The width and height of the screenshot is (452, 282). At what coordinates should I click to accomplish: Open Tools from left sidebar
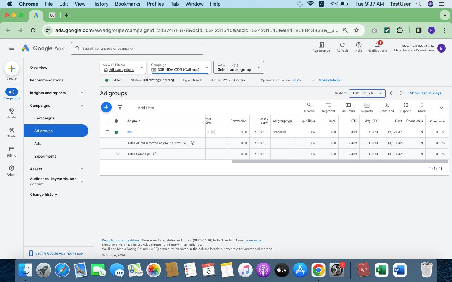tap(12, 132)
